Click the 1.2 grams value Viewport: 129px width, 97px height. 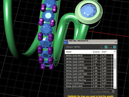point(94,65)
